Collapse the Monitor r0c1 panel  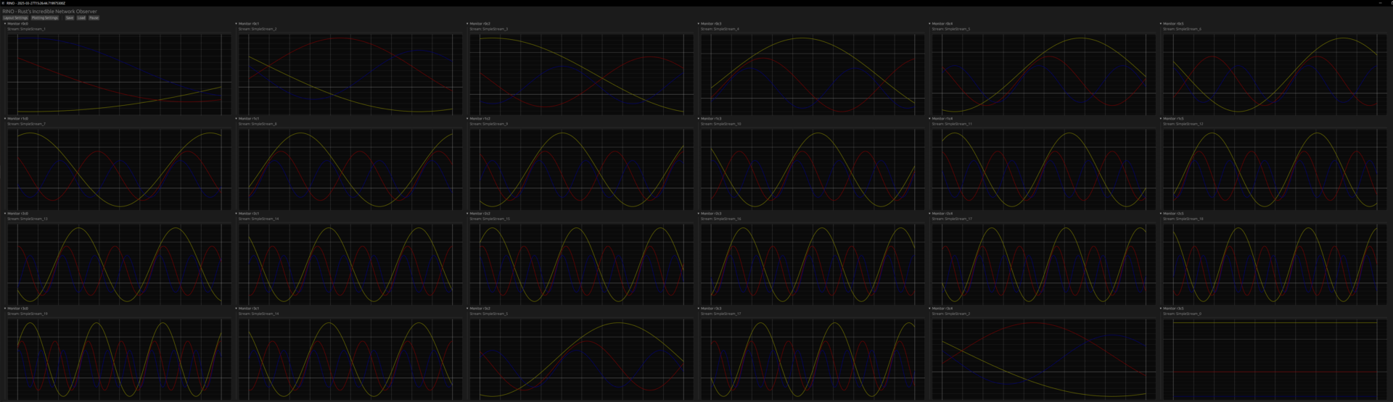(x=236, y=24)
